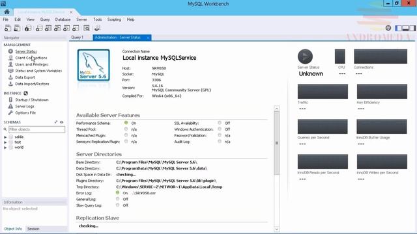Expand the Schemas panel icon

click(56, 122)
